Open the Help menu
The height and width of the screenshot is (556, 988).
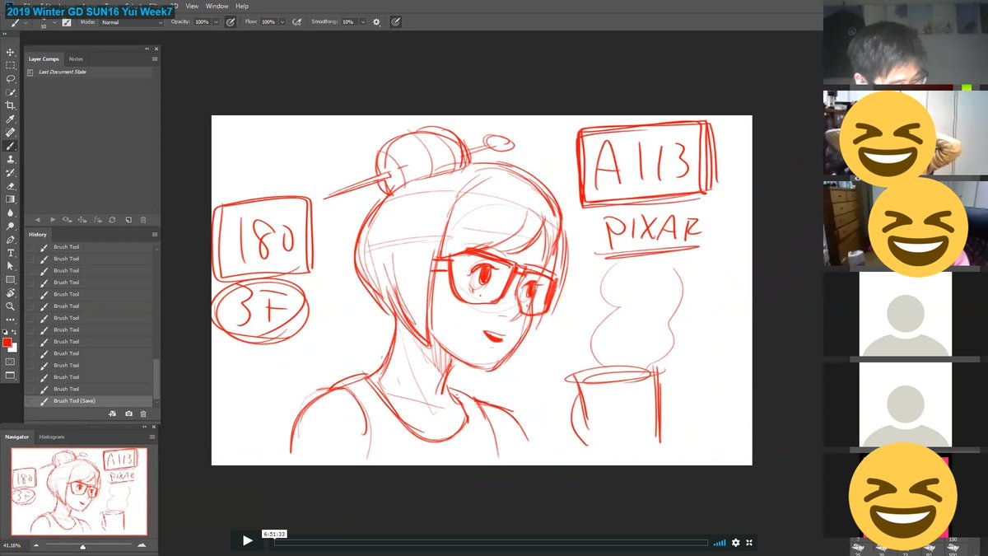point(242,6)
